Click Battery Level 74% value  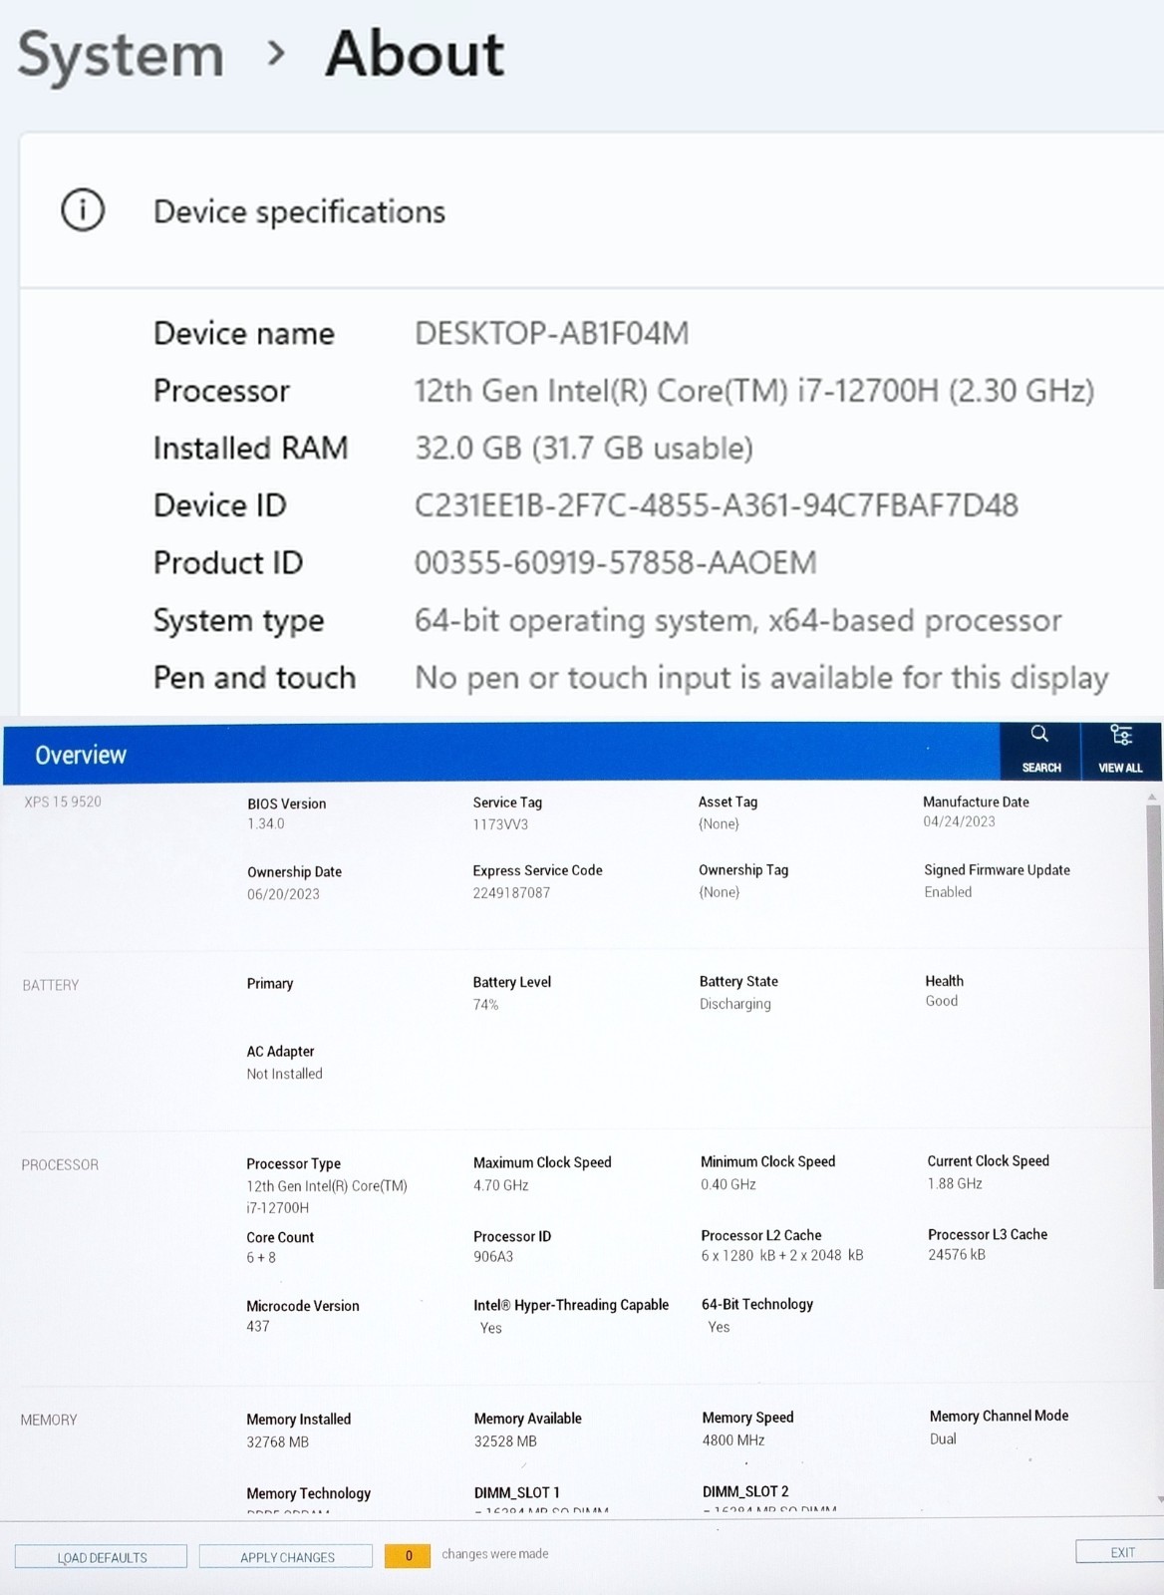click(x=485, y=1005)
